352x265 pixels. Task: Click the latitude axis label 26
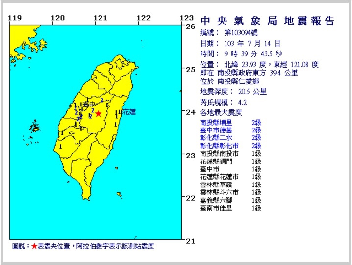coord(191,26)
